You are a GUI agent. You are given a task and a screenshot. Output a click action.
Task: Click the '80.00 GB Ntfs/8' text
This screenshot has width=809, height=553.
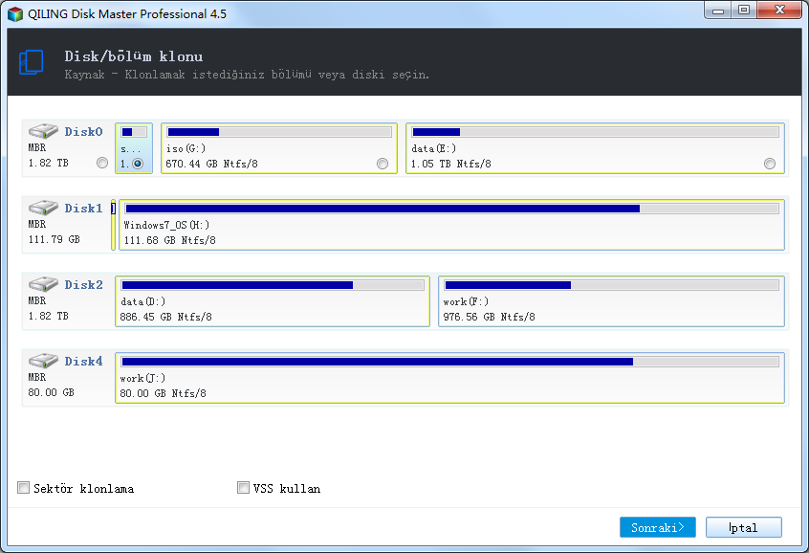tap(163, 393)
